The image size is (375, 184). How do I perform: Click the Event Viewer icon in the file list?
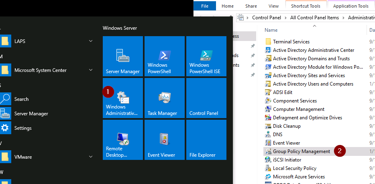pos(268,143)
